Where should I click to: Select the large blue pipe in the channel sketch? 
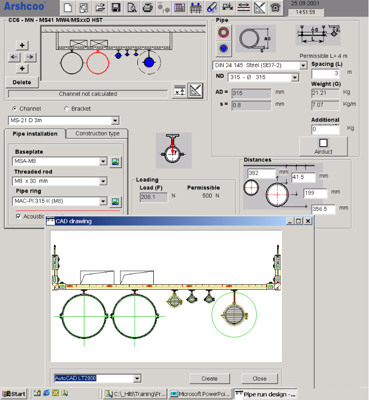coord(149,62)
